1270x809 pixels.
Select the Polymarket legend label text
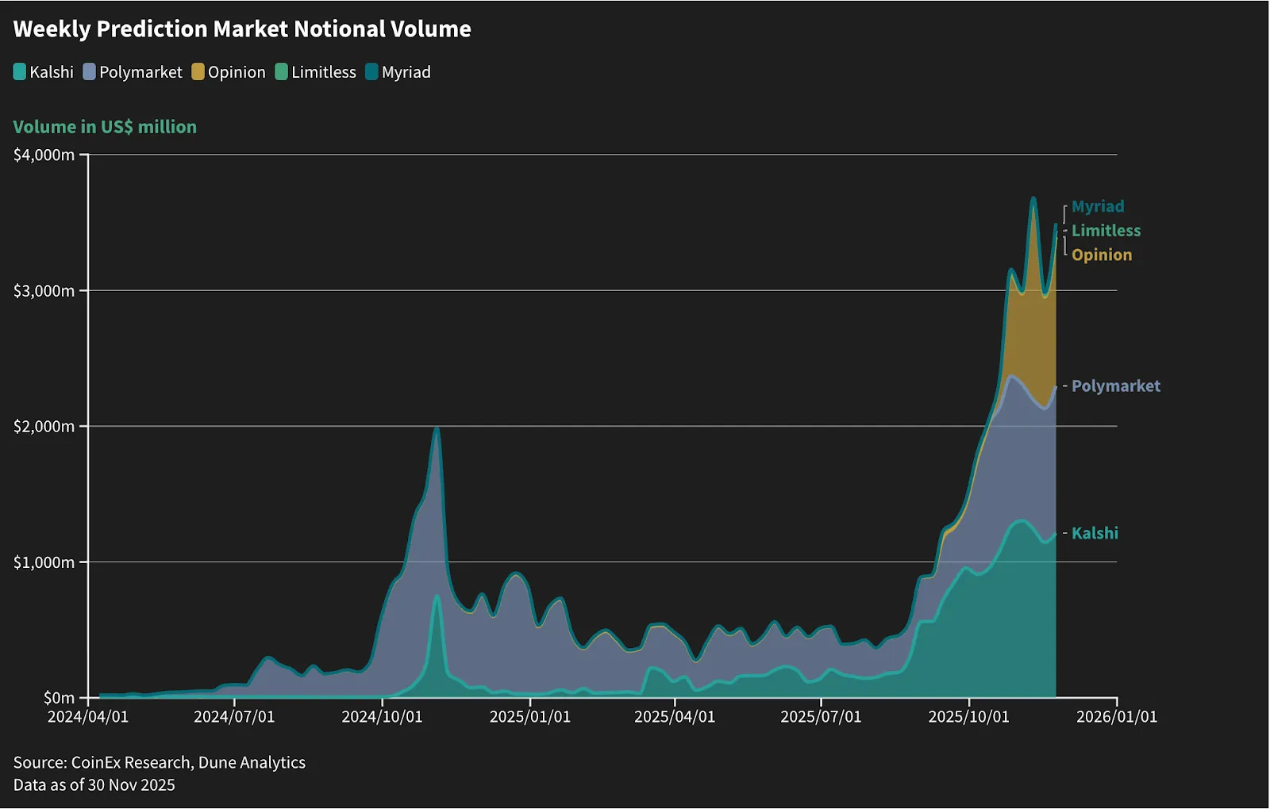point(140,72)
